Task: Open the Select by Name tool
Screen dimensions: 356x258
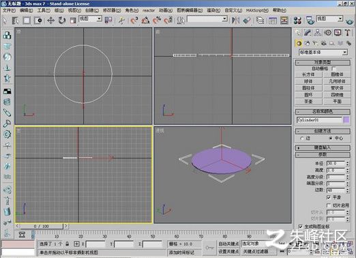Action: pyautogui.click(x=15, y=20)
